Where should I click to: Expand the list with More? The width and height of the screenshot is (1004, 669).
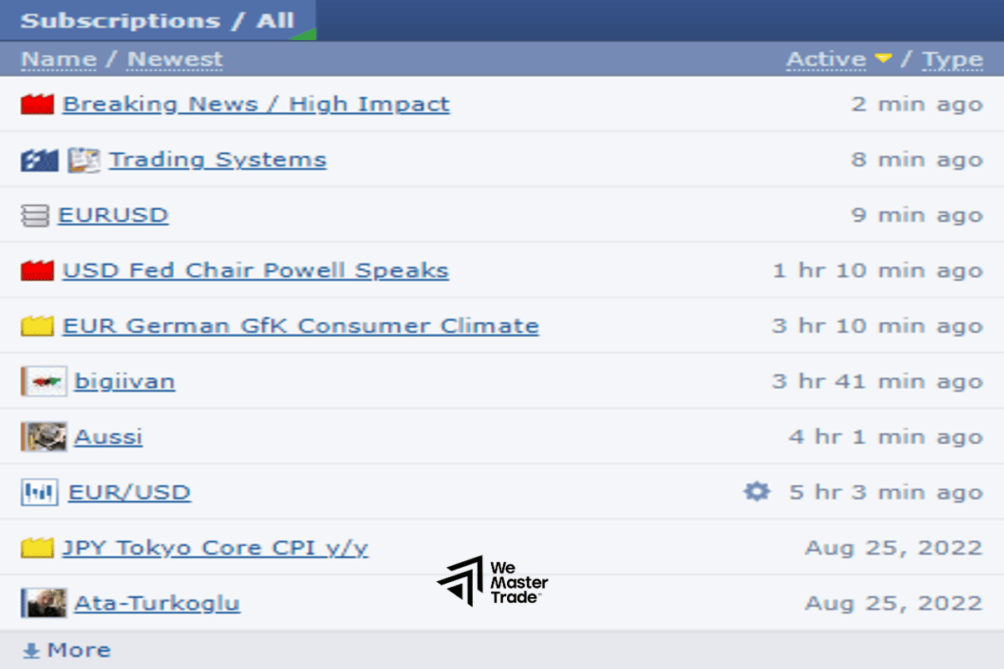click(67, 651)
